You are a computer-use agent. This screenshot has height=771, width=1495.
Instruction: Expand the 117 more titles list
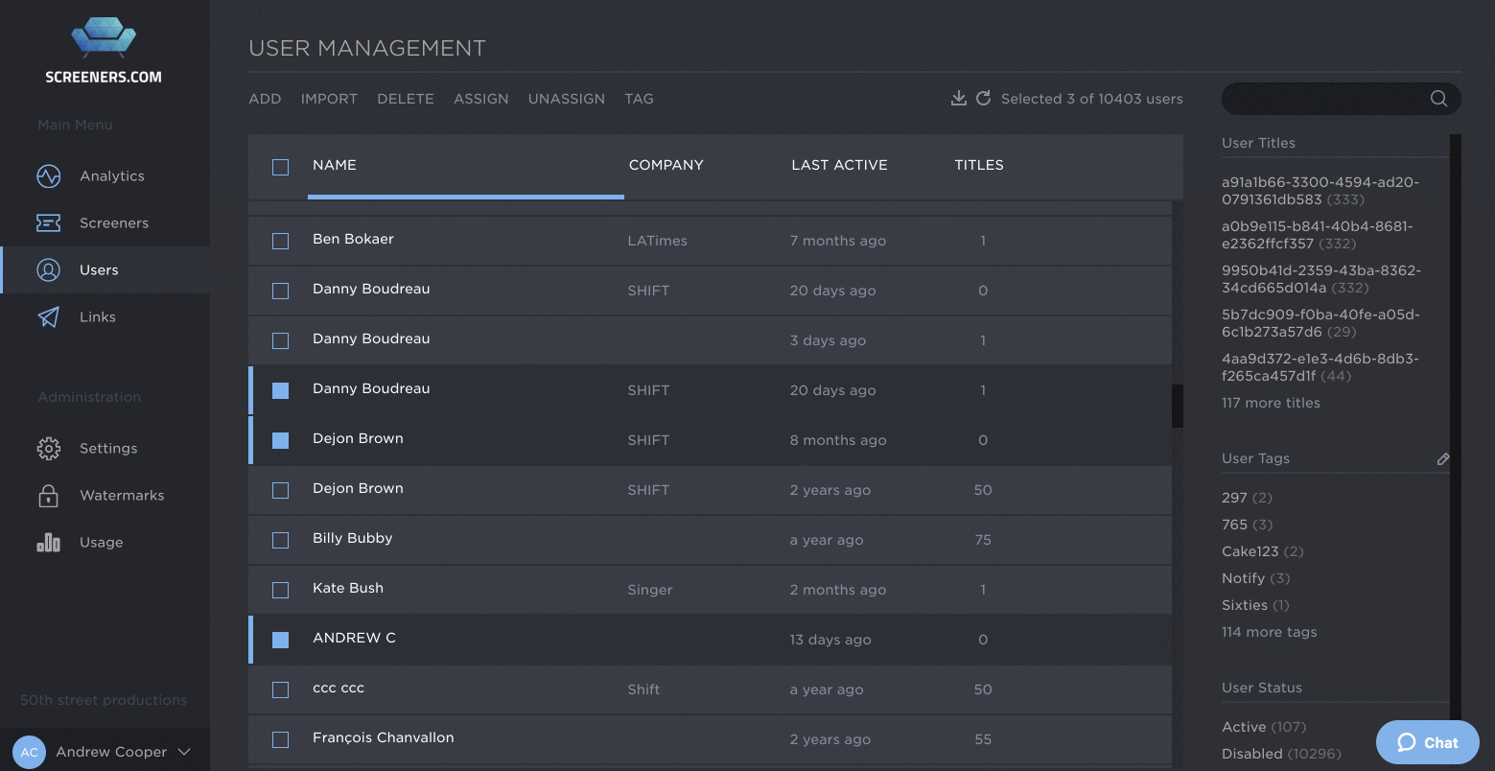tap(1271, 403)
